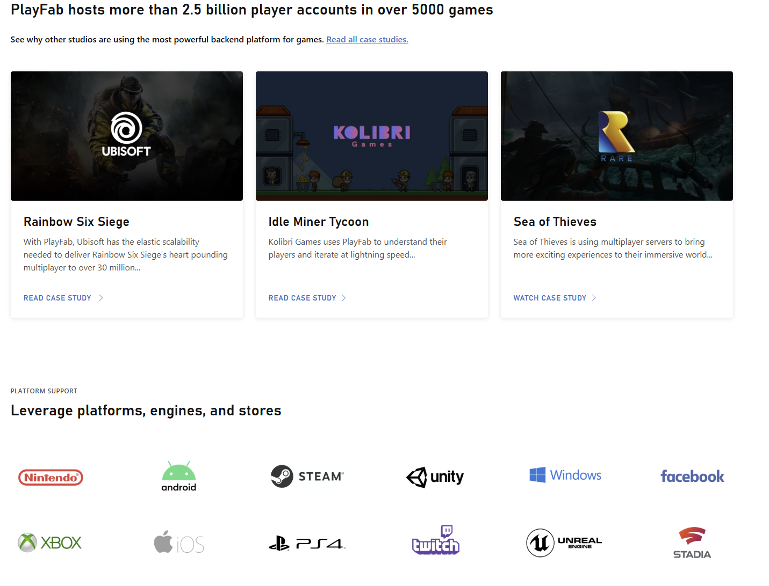This screenshot has height=586, width=769.
Task: Open the Kolibri Games card image
Action: click(x=372, y=136)
